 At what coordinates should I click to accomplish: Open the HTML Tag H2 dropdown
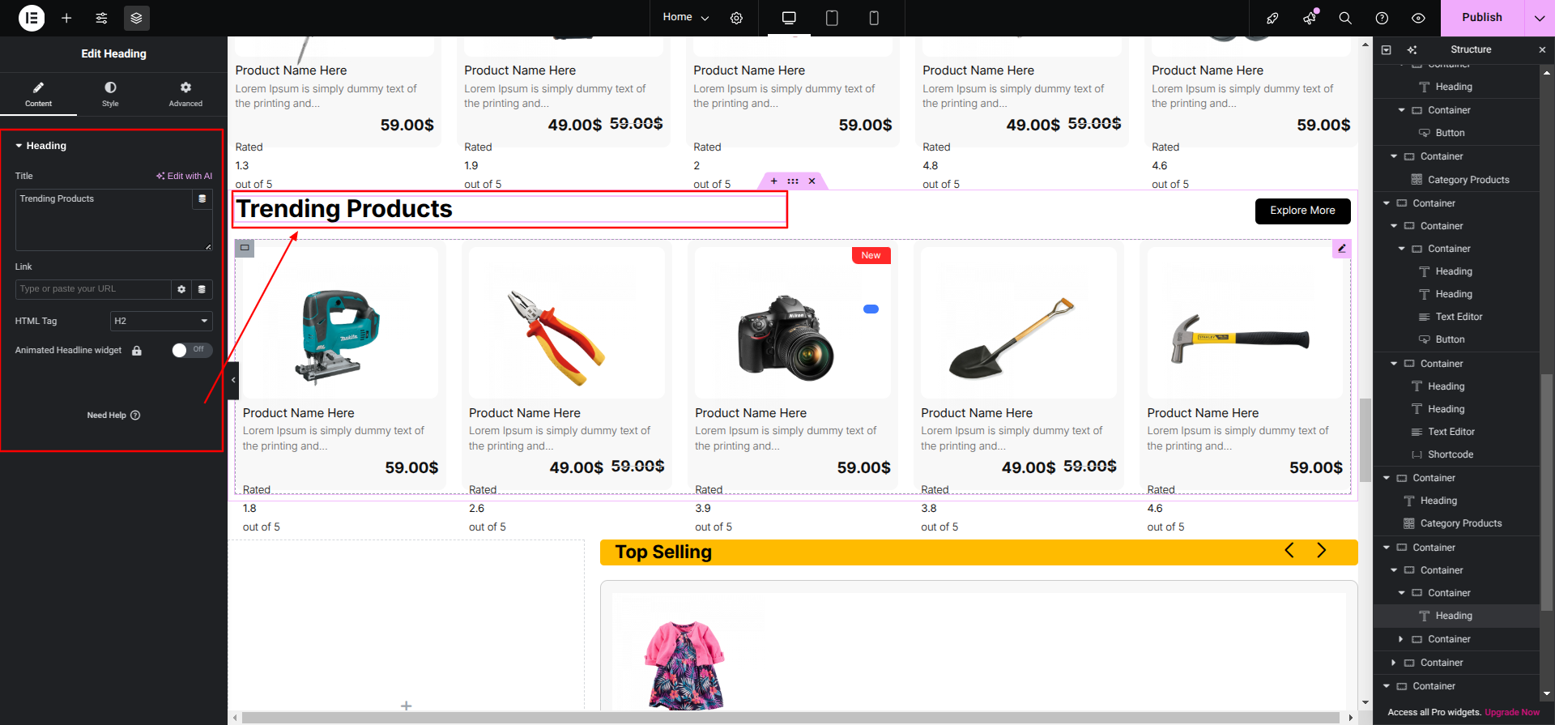161,321
